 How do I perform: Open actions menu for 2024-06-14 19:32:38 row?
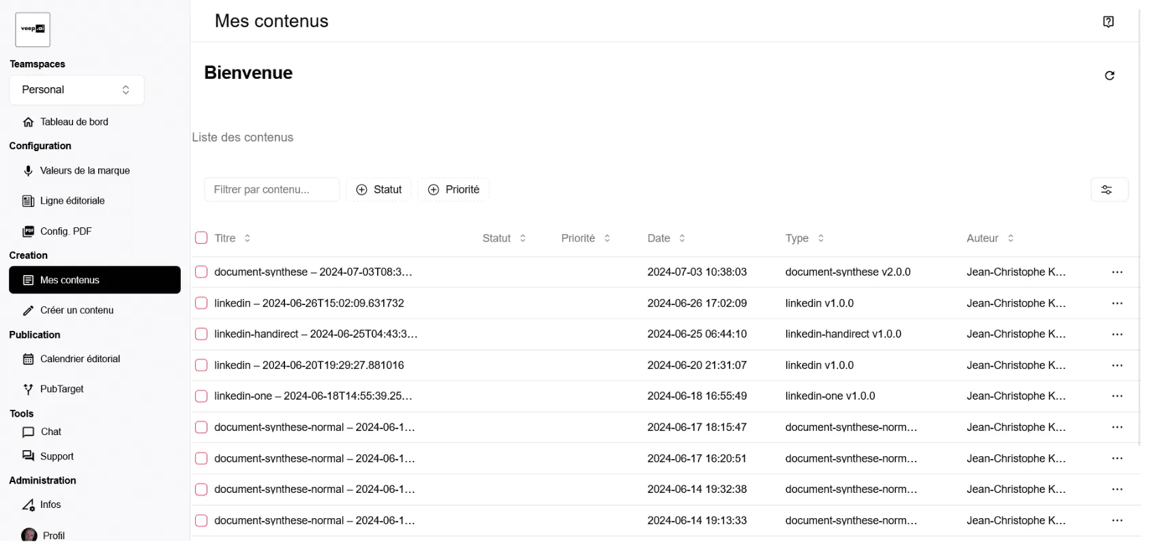[x=1117, y=490]
